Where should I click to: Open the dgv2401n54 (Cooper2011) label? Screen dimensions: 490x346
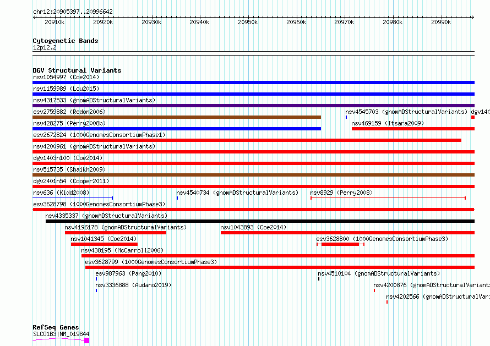(x=71, y=181)
